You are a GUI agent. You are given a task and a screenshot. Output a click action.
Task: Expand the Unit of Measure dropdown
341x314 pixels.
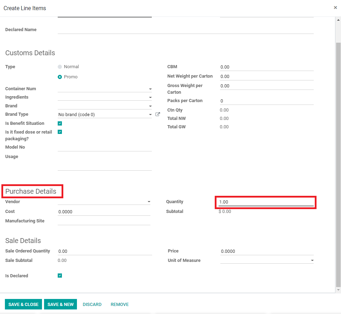click(x=312, y=260)
